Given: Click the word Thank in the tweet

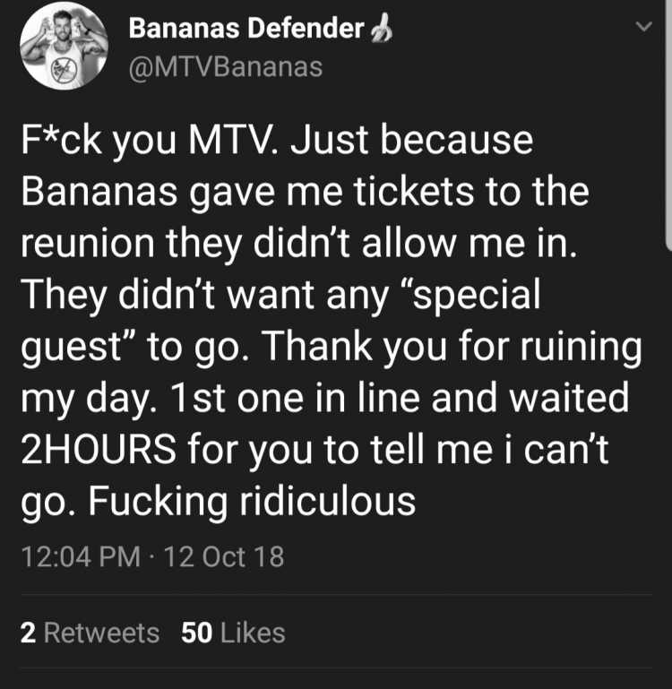Looking at the screenshot, I should click(x=317, y=346).
